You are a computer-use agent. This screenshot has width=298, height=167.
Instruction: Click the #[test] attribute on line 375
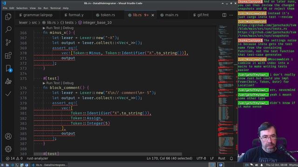coord(51,78)
